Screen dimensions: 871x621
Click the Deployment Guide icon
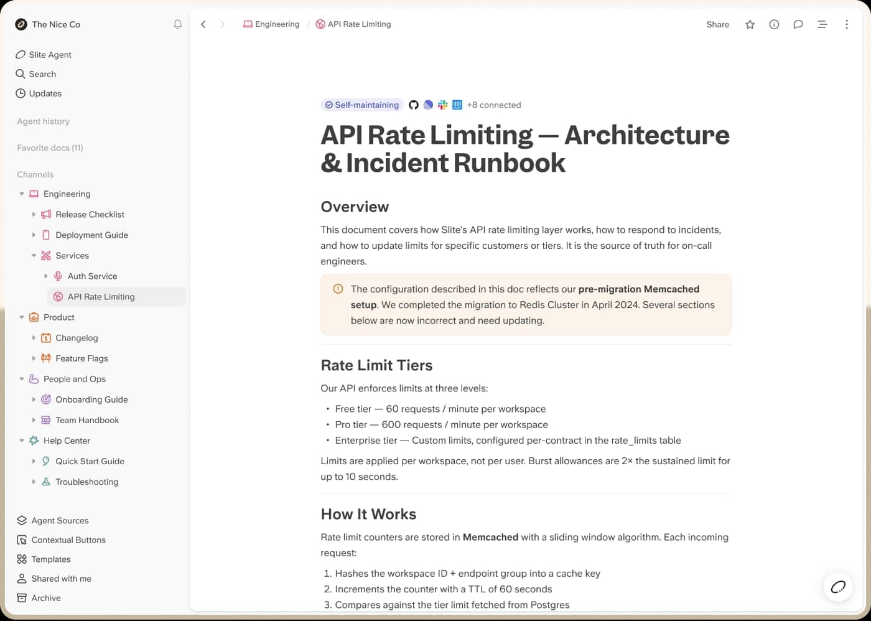point(46,235)
